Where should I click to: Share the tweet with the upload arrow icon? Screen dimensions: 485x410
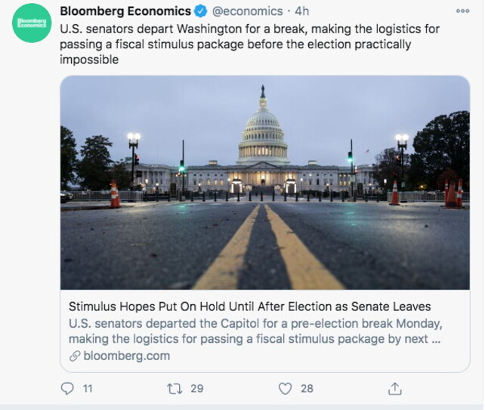394,389
